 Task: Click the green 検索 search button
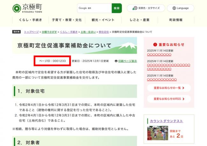coord(117,8)
